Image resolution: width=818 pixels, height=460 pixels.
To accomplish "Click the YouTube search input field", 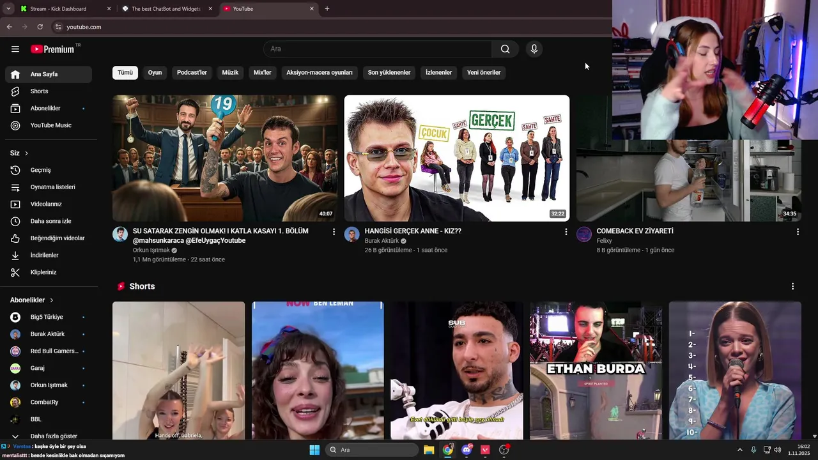I will (378, 49).
